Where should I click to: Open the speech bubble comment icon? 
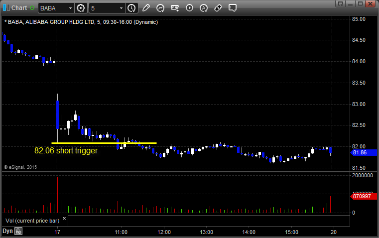[x=233, y=8]
